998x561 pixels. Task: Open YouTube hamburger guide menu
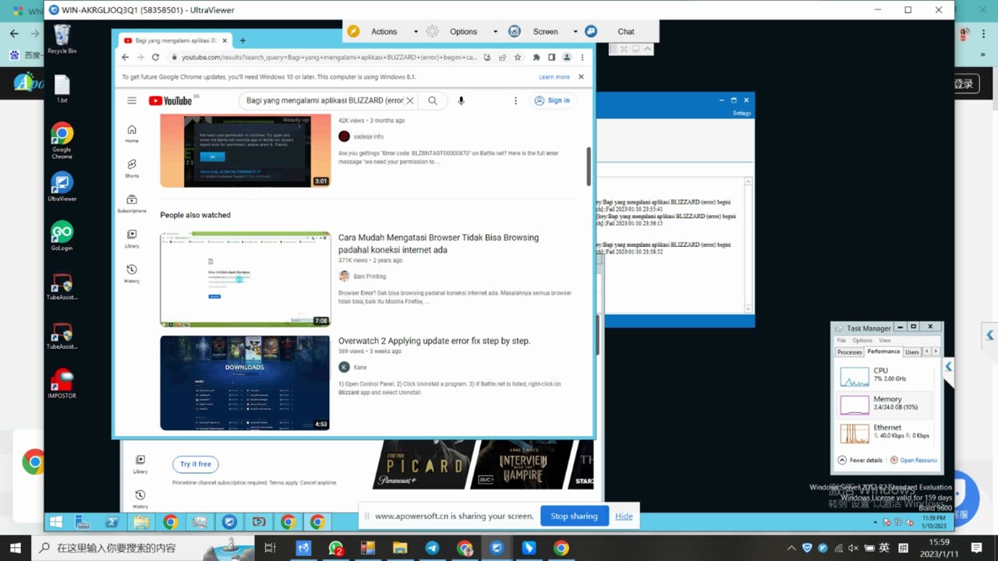pyautogui.click(x=132, y=101)
